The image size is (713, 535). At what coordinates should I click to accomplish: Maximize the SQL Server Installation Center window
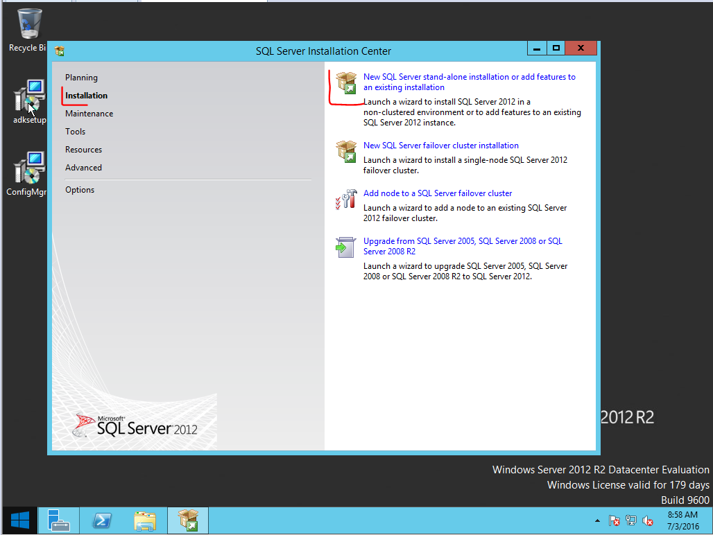pos(556,48)
